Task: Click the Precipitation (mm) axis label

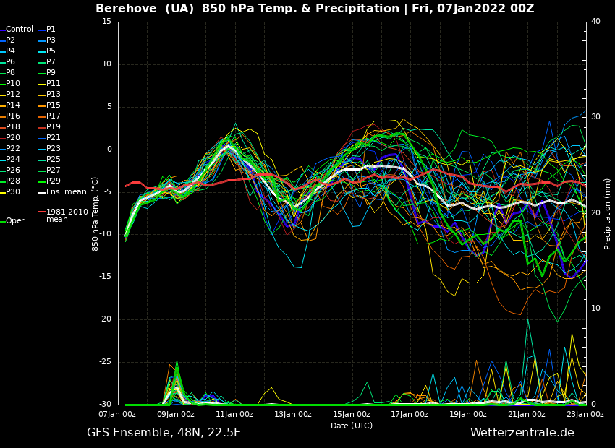Action: tap(608, 214)
